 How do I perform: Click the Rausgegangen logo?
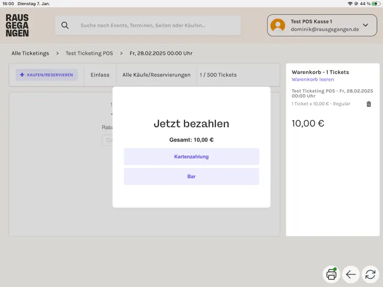17,26
